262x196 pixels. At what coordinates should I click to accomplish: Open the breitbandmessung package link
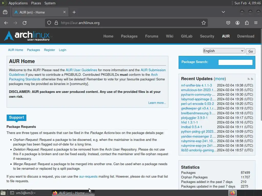pyautogui.click(x=198, y=113)
